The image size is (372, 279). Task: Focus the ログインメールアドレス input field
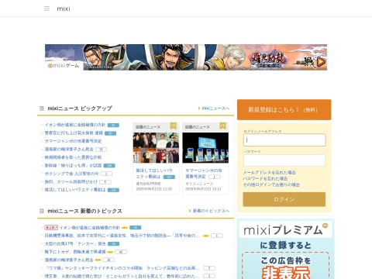click(284, 140)
